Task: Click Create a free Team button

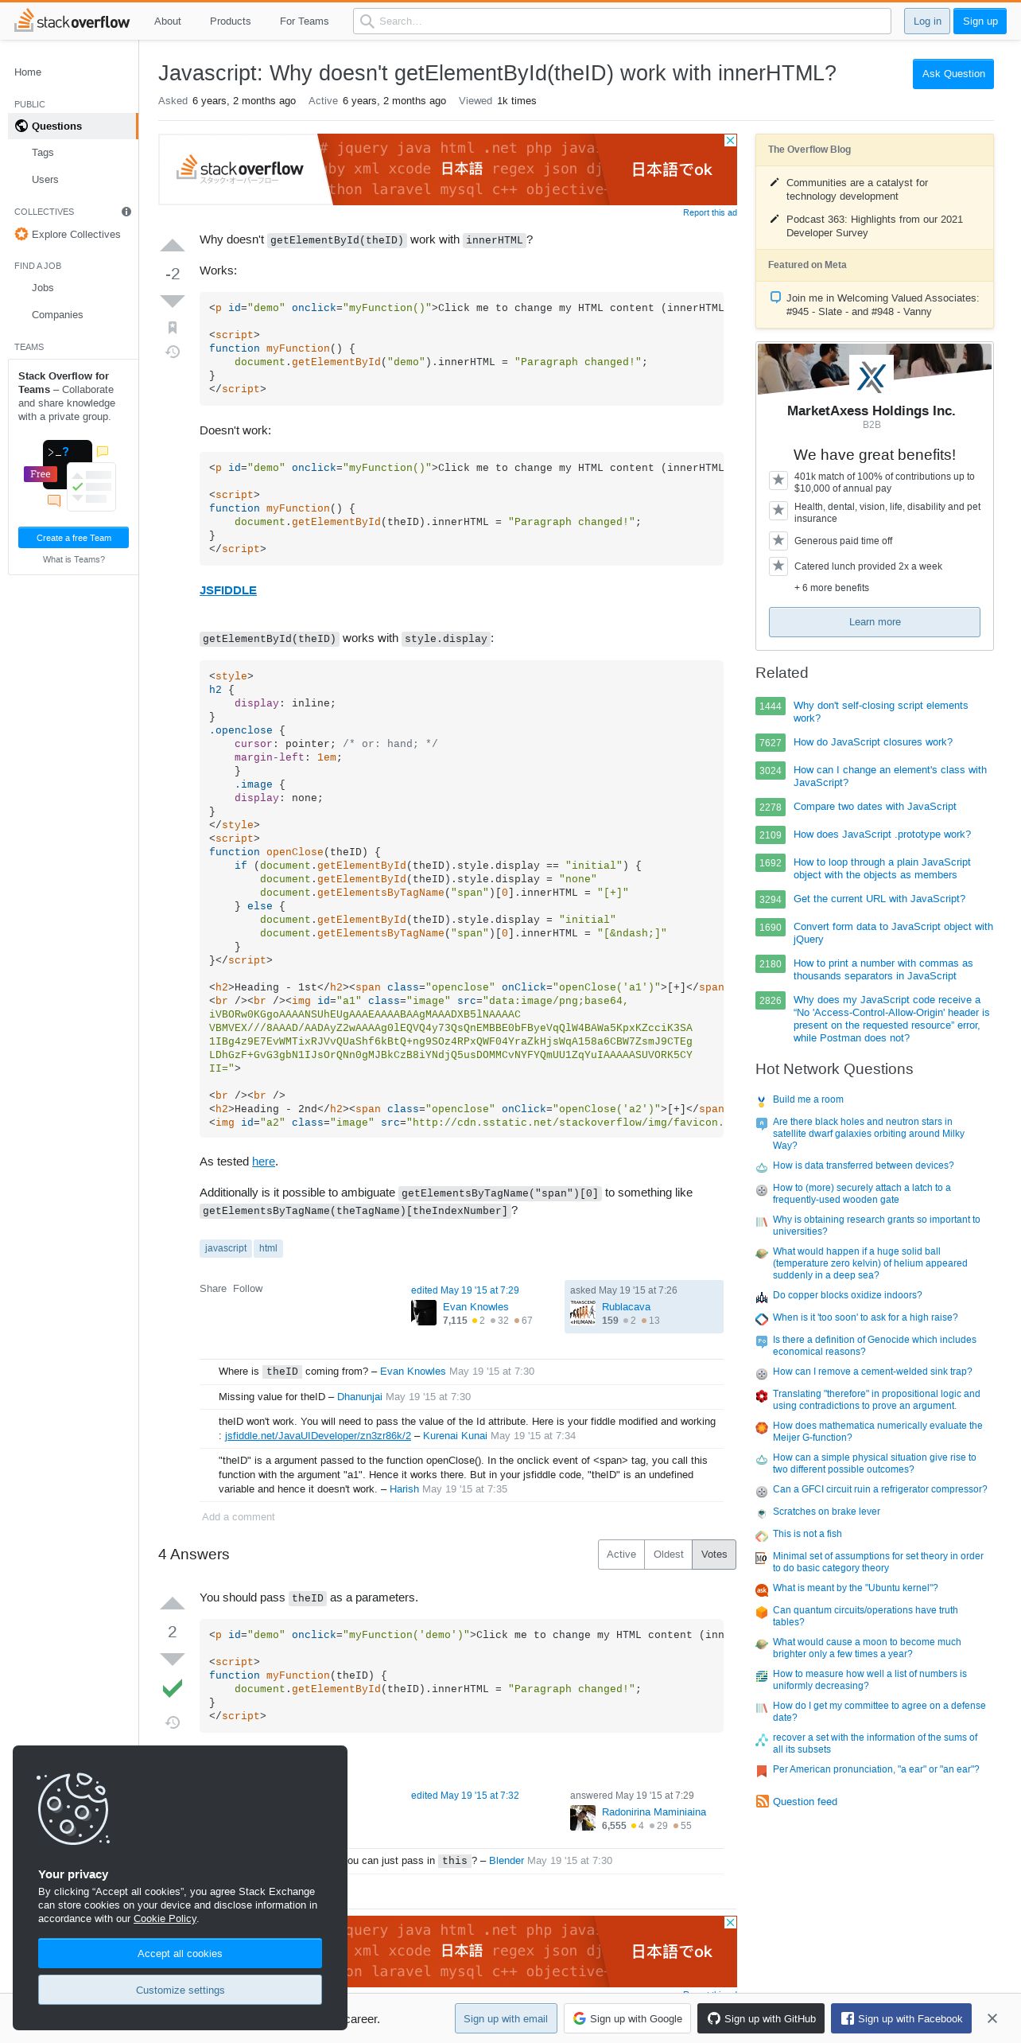Action: tap(74, 538)
